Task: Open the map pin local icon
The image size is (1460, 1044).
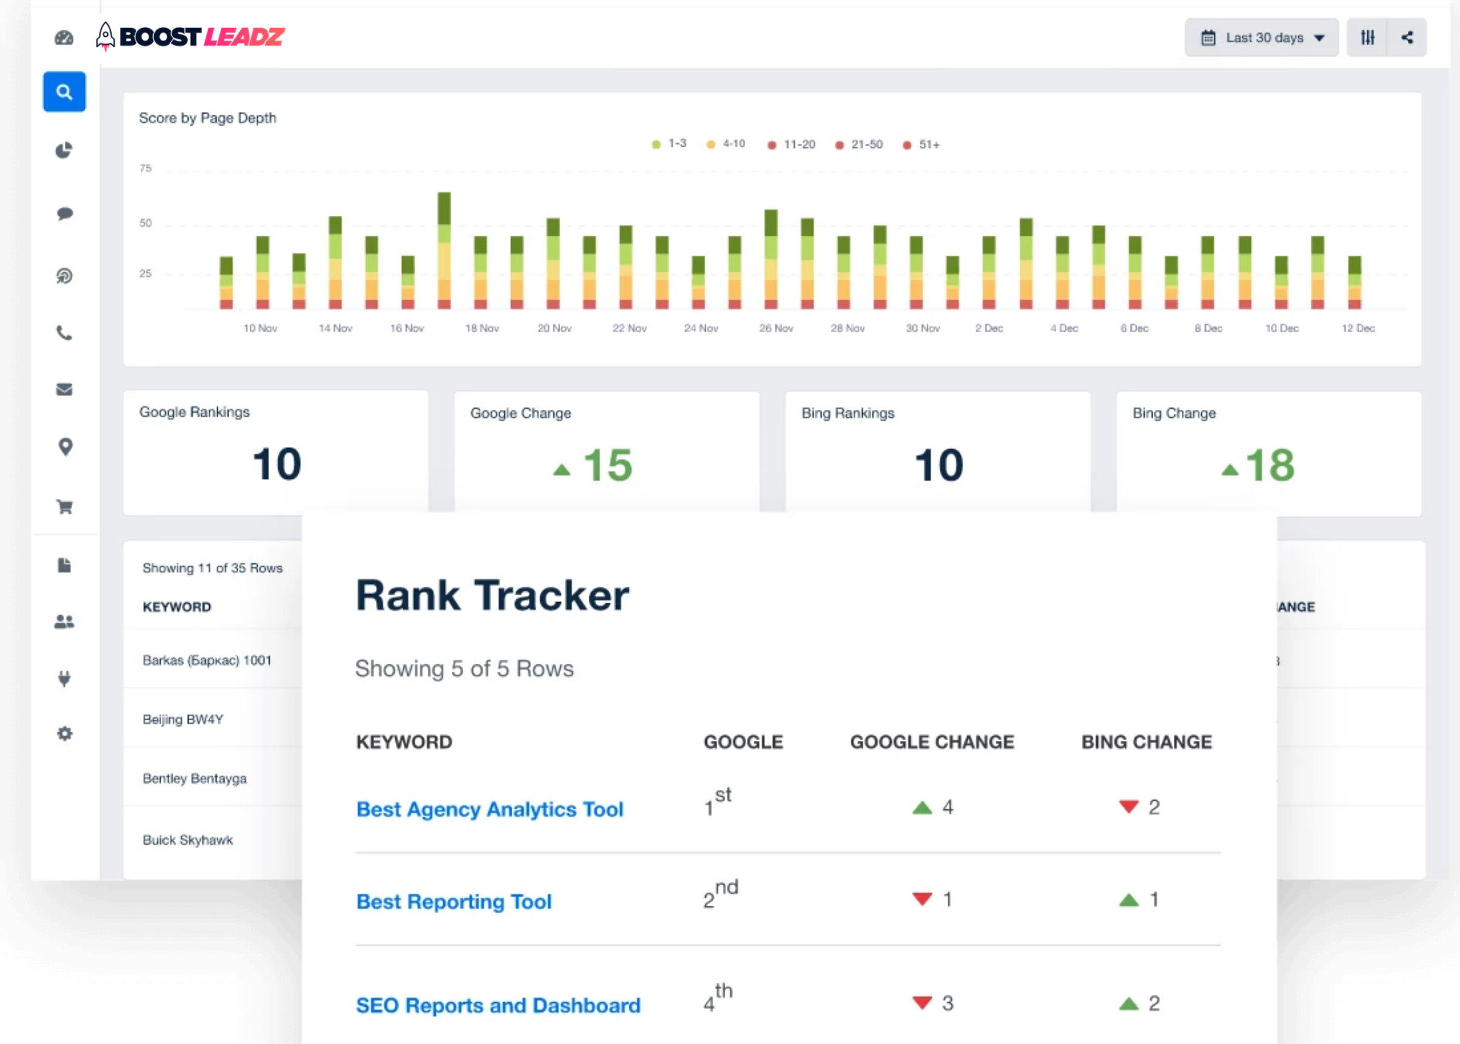Action: coord(65,447)
